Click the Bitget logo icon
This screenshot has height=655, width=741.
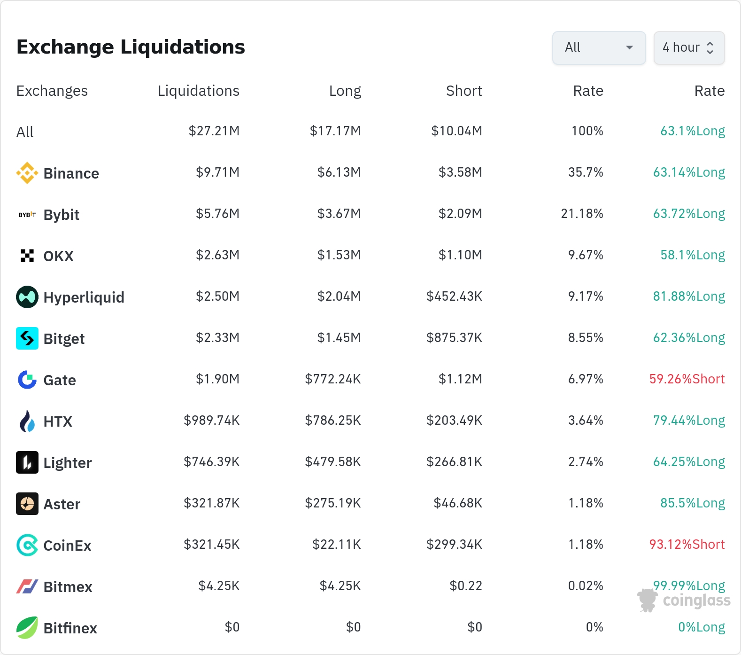[27, 338]
